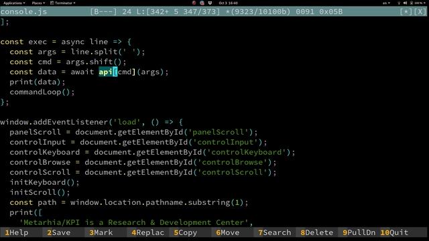
Task: Click the 3Mark function key button
Action: [101, 232]
